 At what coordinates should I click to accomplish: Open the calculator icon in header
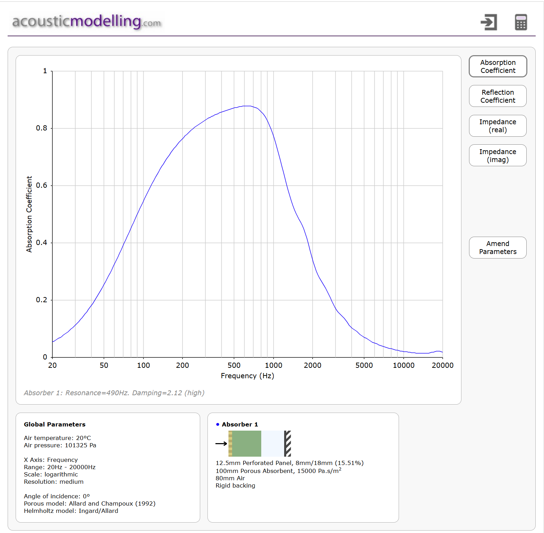pos(521,22)
